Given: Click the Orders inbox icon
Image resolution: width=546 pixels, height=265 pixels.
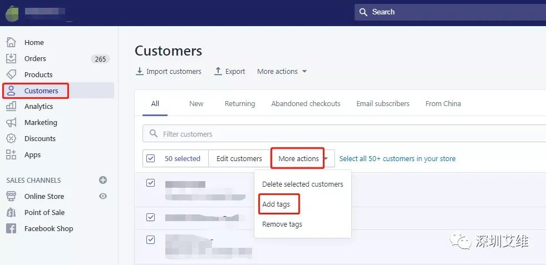Looking at the screenshot, I should tap(11, 58).
